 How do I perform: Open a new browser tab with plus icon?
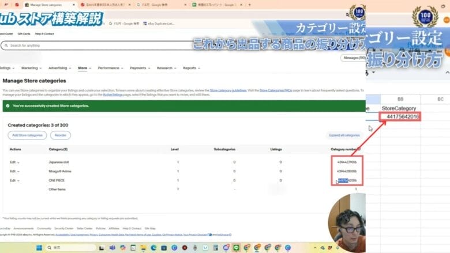pyautogui.click(x=249, y=5)
